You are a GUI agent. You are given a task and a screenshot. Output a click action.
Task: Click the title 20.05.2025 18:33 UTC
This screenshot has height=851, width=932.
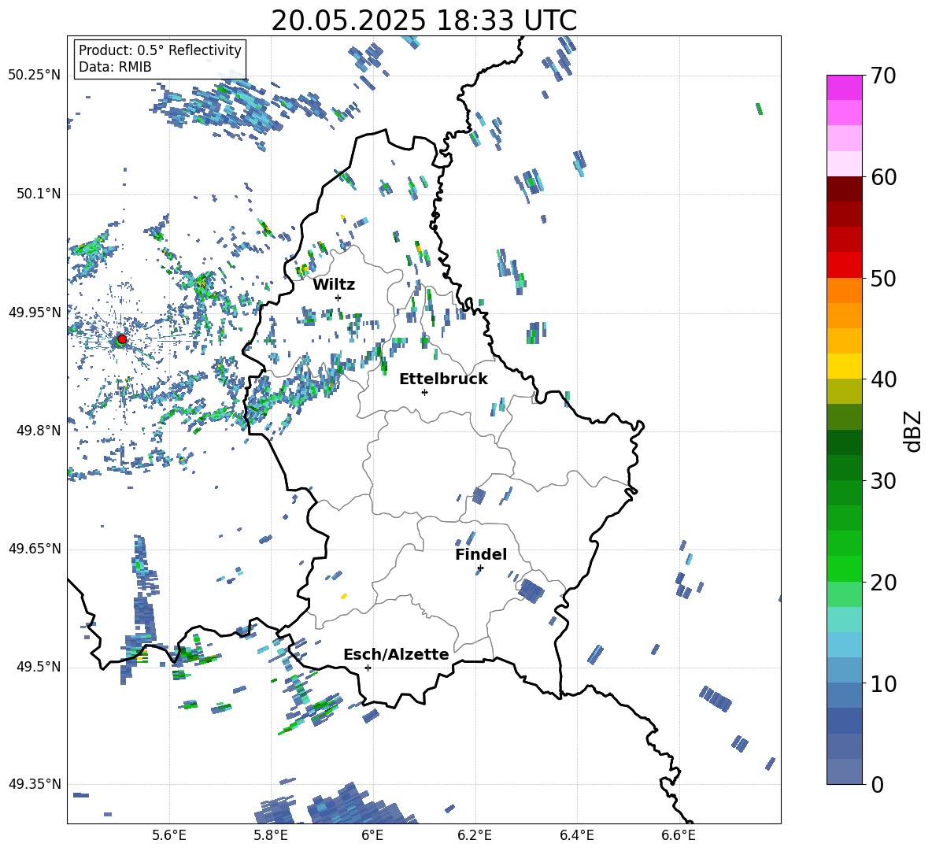(423, 20)
